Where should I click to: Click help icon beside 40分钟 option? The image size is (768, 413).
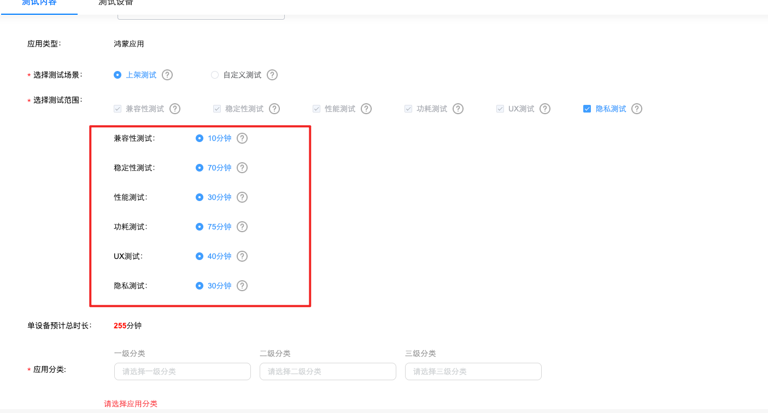point(242,256)
